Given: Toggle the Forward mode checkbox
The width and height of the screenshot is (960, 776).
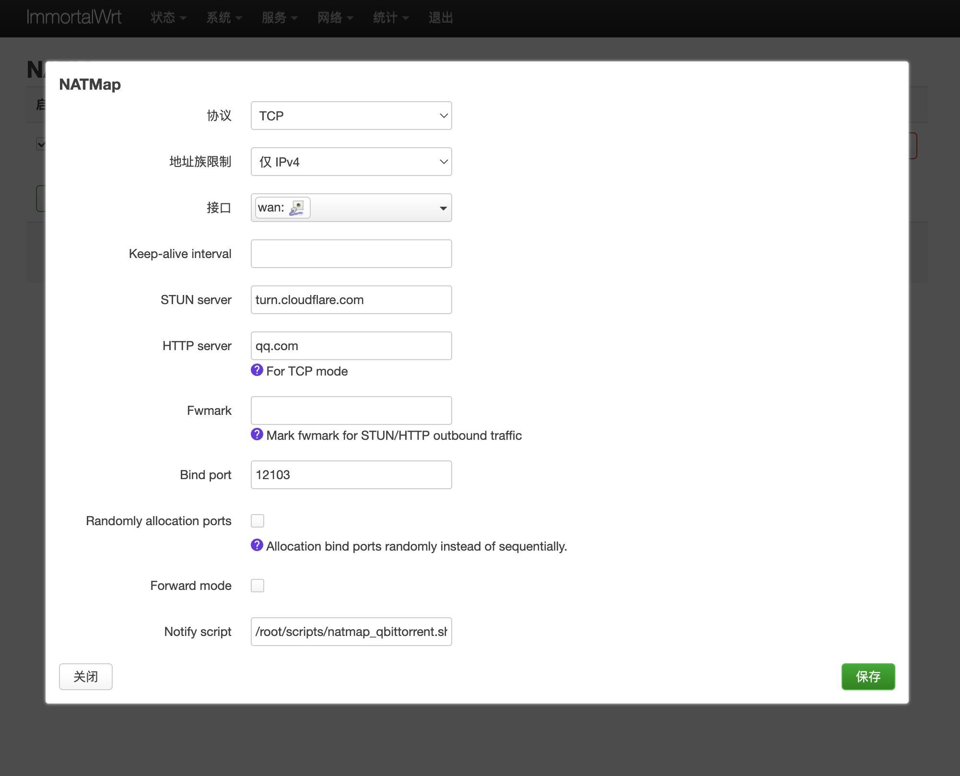Looking at the screenshot, I should point(258,586).
